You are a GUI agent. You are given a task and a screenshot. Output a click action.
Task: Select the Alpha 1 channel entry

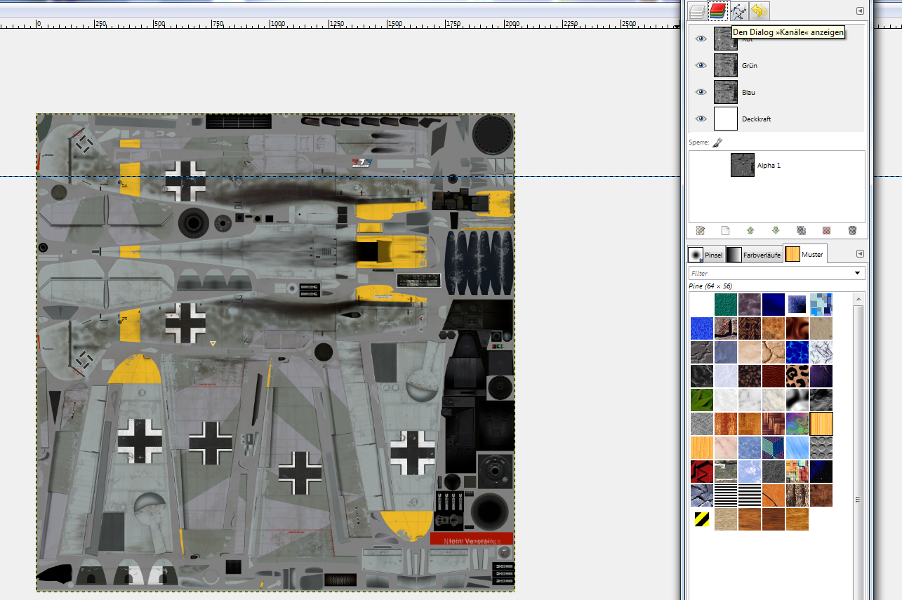[769, 166]
